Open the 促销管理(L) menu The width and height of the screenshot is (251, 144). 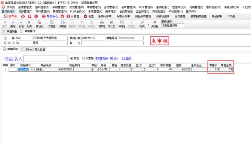[x=196, y=7]
